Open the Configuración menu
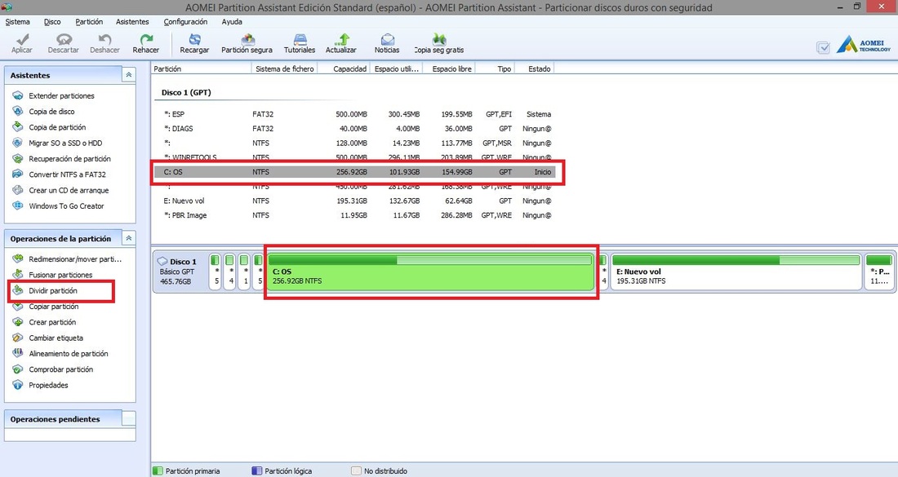 tap(185, 22)
